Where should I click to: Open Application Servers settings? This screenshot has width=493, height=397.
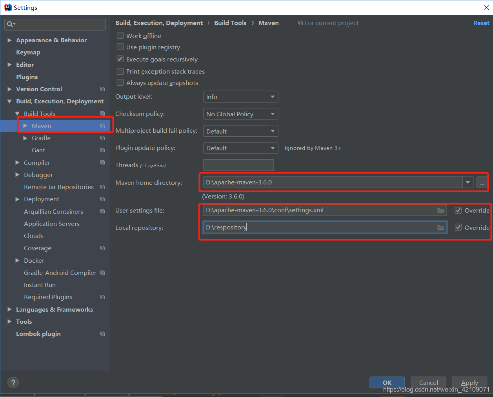[52, 224]
